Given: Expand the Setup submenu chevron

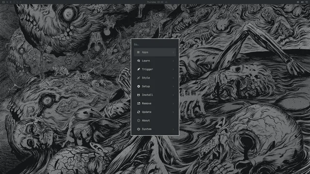Looking at the screenshot, I should (x=173, y=87).
